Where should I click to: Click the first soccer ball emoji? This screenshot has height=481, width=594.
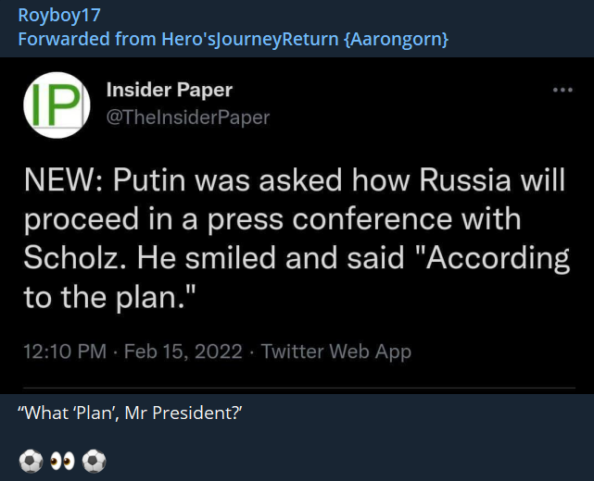coord(29,459)
